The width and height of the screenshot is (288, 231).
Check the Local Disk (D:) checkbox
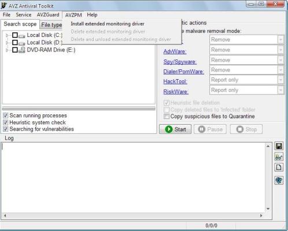click(15, 42)
